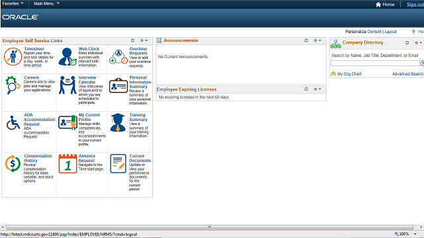Open the Careers magnifier-gear icon

point(13,85)
